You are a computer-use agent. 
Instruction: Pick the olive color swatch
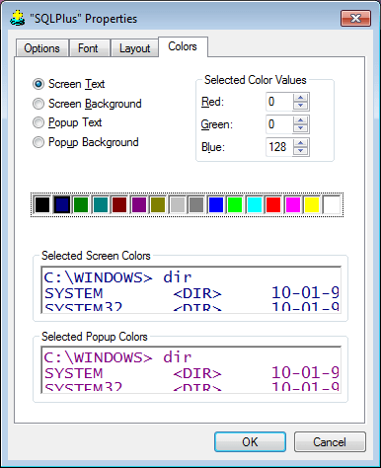tap(158, 204)
